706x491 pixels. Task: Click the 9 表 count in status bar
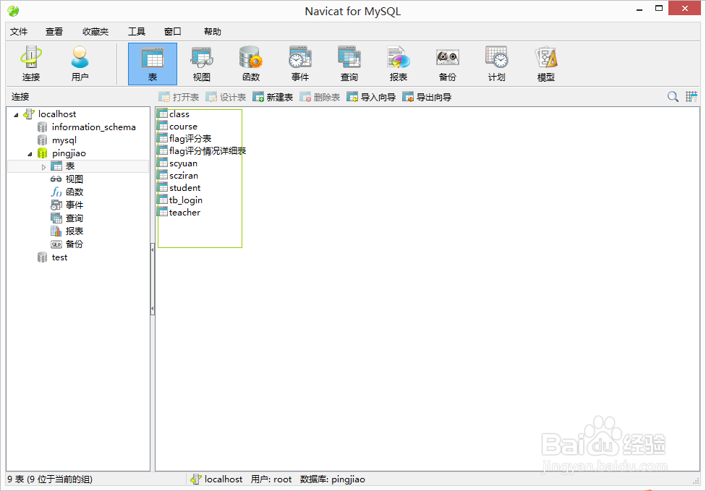49,479
